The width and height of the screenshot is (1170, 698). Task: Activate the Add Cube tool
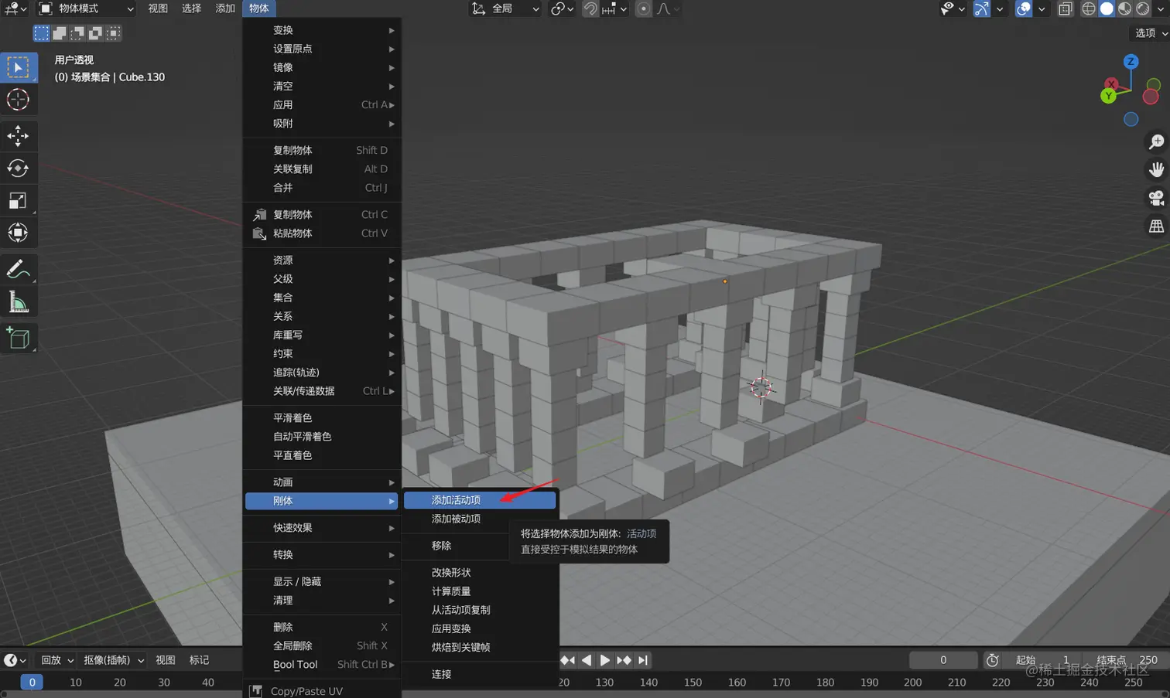(19, 337)
